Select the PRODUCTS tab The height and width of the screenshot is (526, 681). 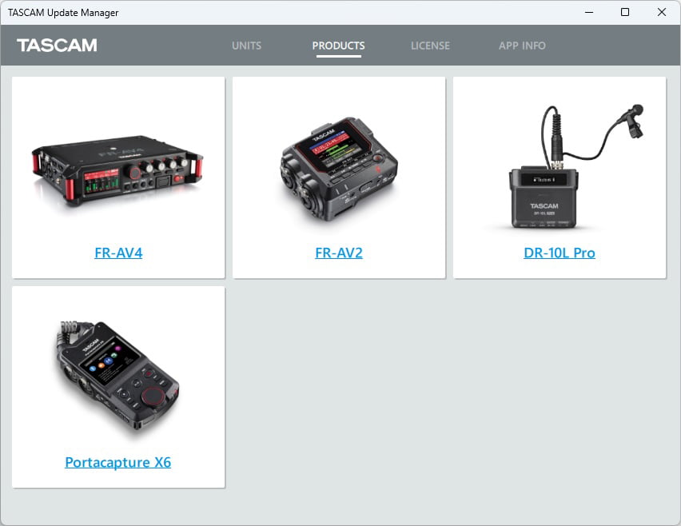(338, 46)
